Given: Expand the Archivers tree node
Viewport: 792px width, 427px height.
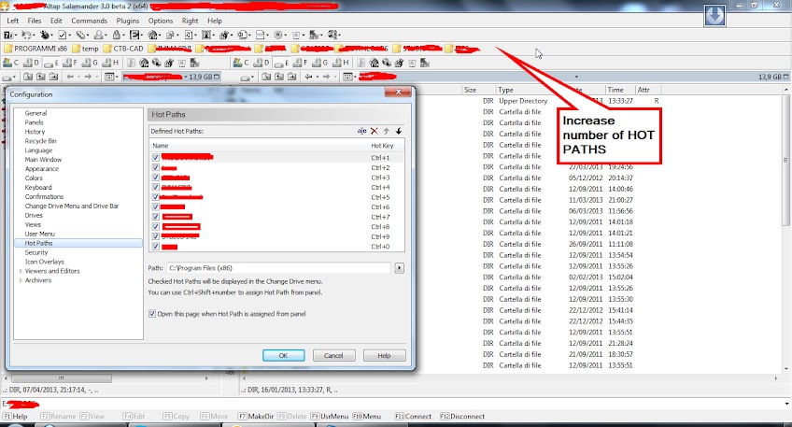Looking at the screenshot, I should [x=21, y=280].
